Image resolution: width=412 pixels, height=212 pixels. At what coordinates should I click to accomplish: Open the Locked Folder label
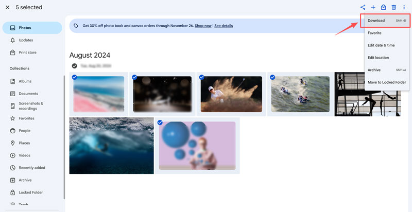coord(31,192)
